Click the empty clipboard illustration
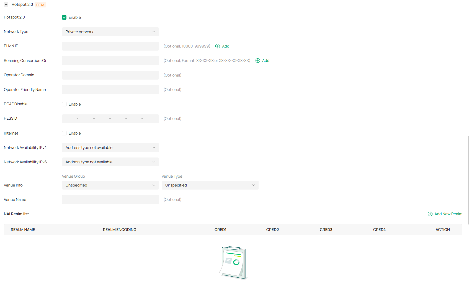The image size is (469, 281). pos(233,262)
